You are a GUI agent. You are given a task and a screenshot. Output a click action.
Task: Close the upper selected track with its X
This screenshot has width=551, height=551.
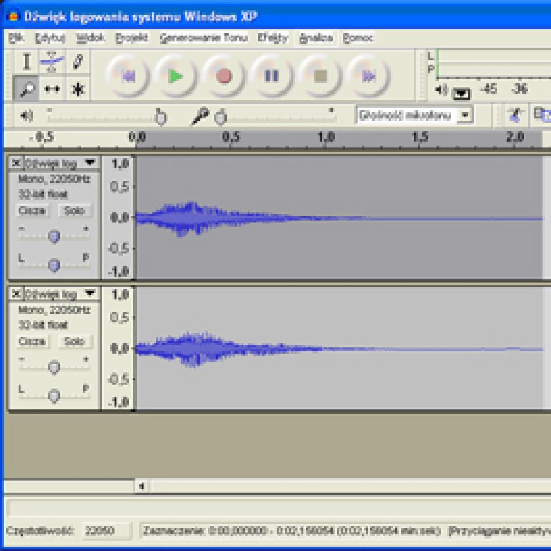(x=16, y=163)
